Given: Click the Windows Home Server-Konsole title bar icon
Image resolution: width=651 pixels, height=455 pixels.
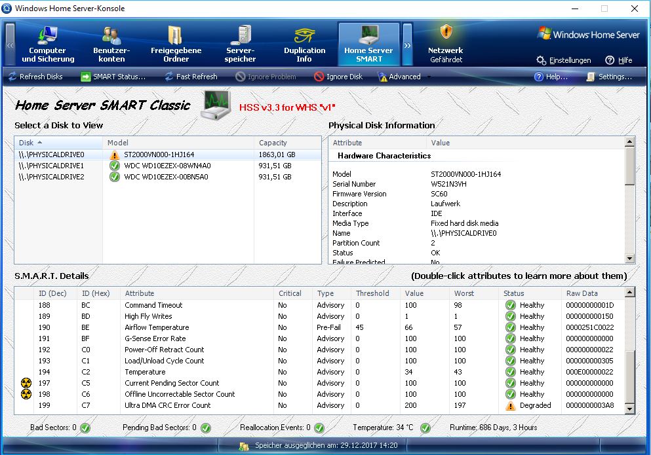Looking at the screenshot, I should [x=7, y=9].
